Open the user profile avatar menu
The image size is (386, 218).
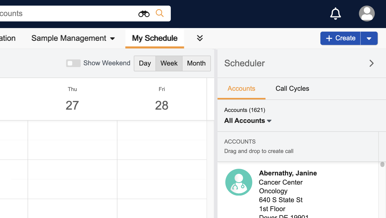tap(367, 14)
